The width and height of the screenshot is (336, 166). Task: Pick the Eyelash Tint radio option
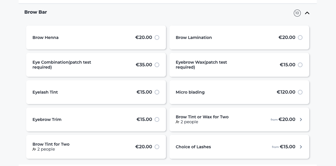click(157, 92)
